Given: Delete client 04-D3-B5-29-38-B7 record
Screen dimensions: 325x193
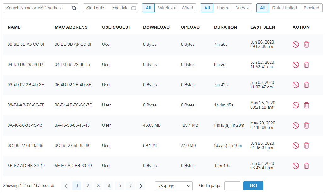Looking at the screenshot, I should 306,65.
